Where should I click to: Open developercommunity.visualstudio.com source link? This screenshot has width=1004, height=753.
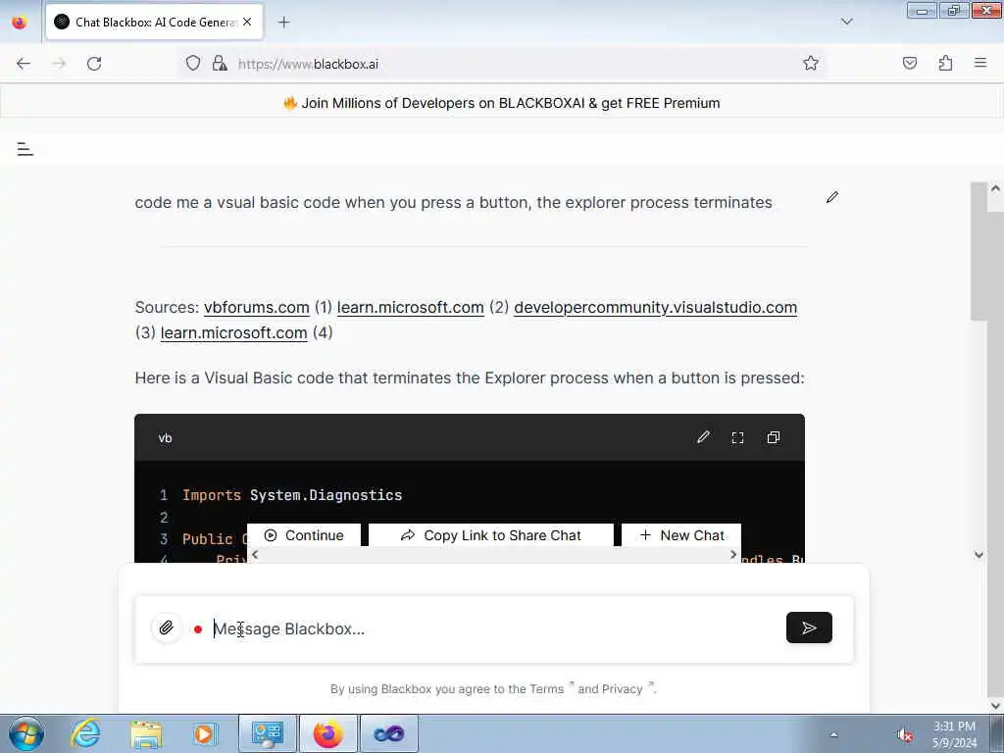pos(655,307)
